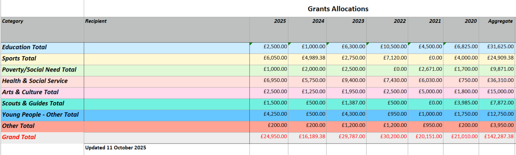The height and width of the screenshot is (155, 516).
Task: Select the Grand Total row label
Action: tap(19, 137)
